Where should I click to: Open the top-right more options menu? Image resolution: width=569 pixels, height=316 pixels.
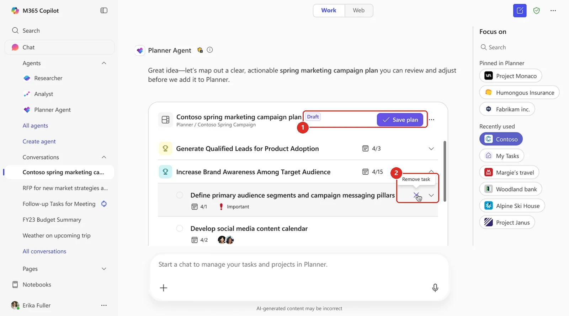click(553, 11)
